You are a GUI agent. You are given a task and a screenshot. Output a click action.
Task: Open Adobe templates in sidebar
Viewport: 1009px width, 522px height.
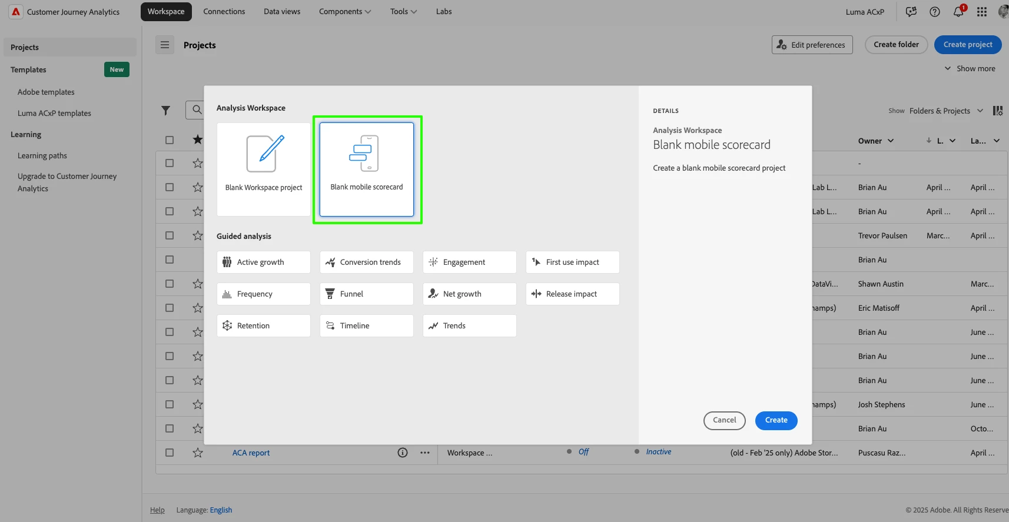(x=46, y=92)
